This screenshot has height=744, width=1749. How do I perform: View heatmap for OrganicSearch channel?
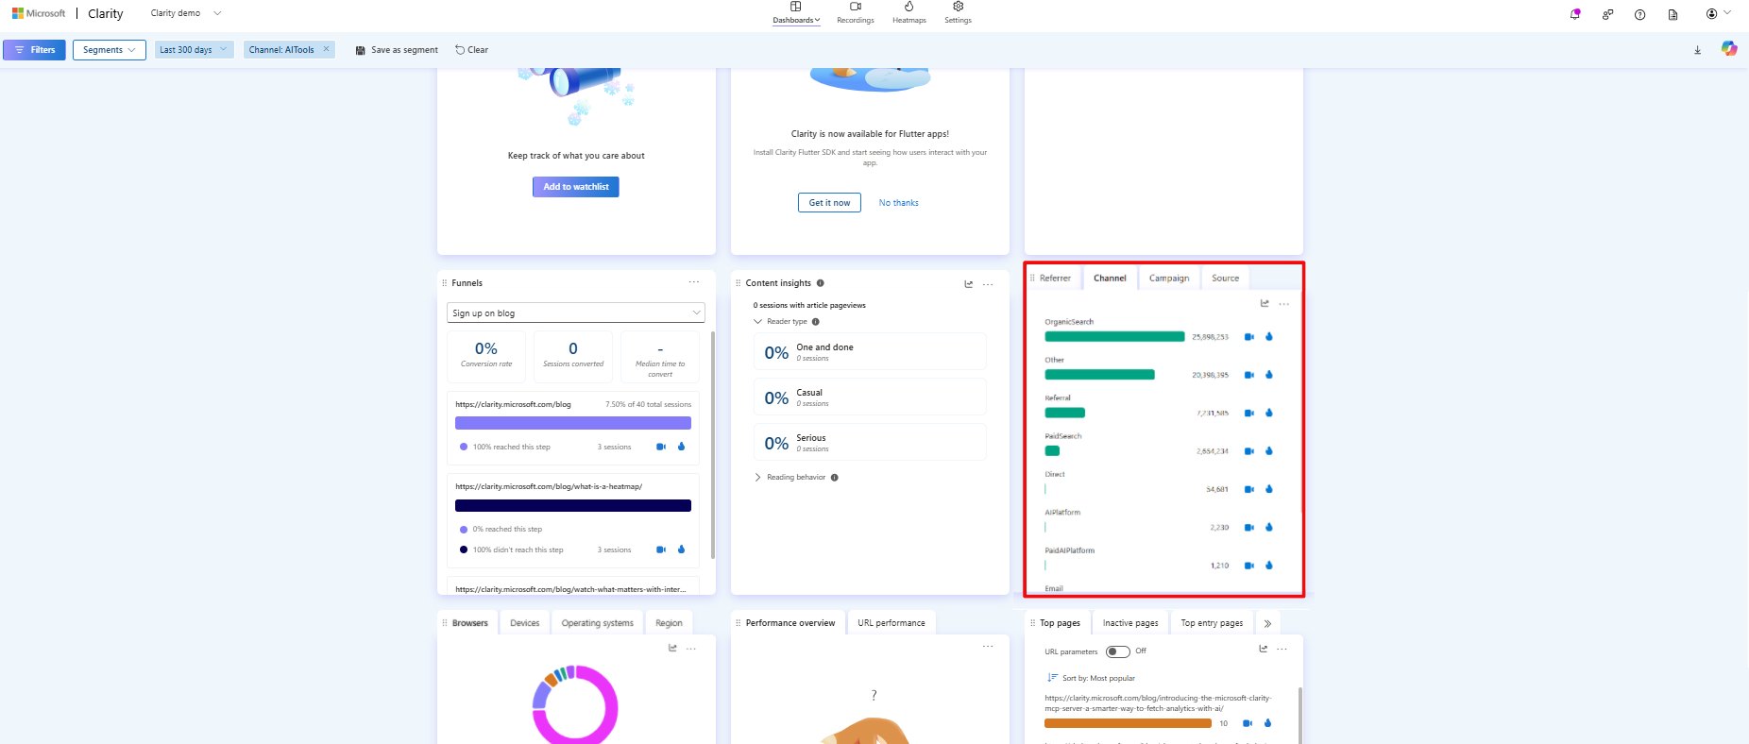[x=1269, y=337]
